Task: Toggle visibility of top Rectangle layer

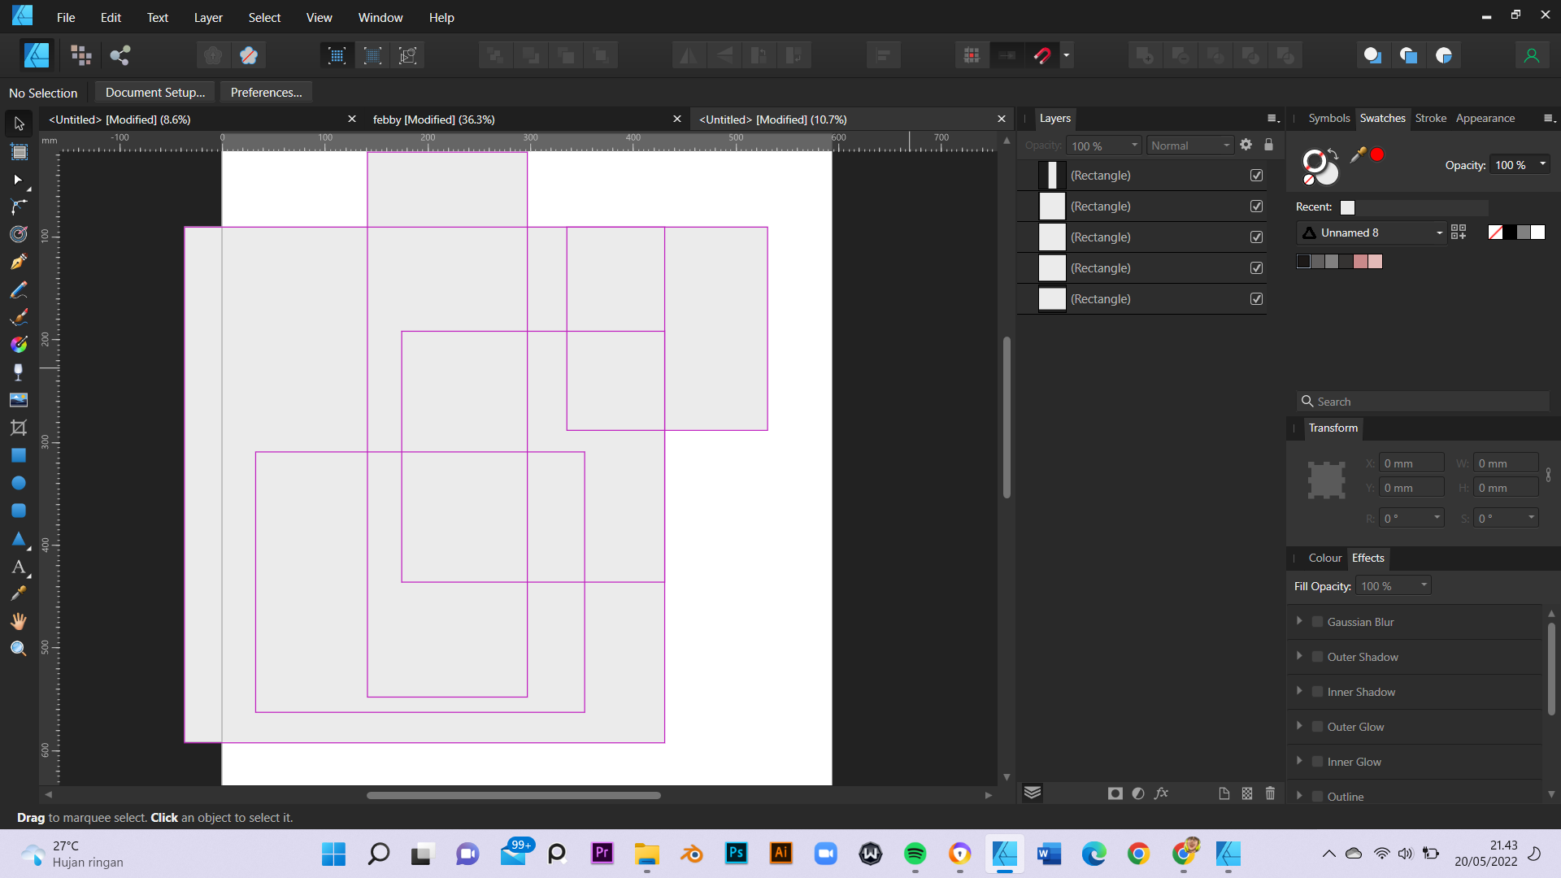Action: point(1256,175)
